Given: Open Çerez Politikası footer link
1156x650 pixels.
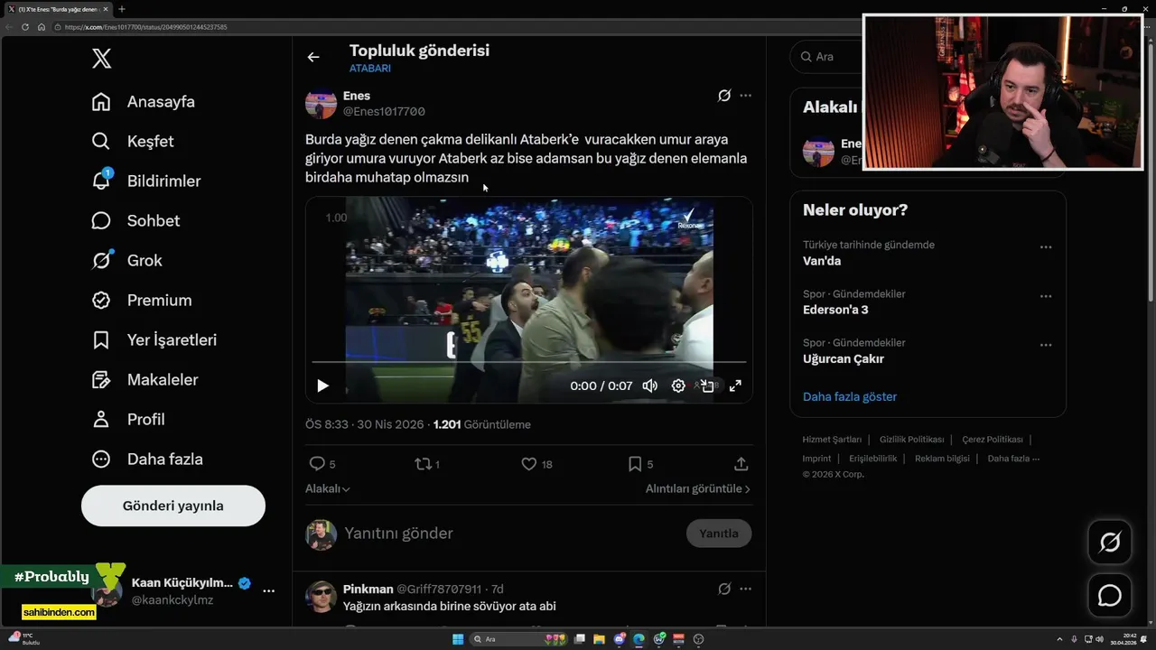Looking at the screenshot, I should coord(993,440).
